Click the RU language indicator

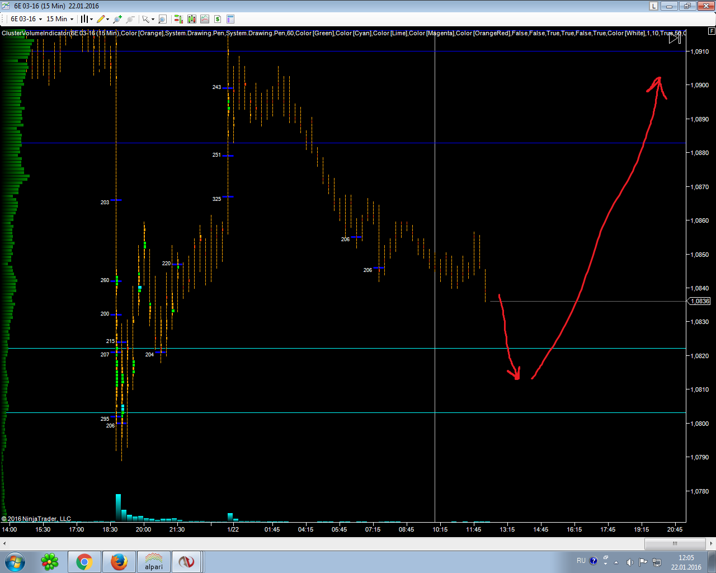[x=581, y=561]
